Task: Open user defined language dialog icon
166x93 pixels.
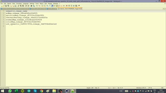Action: [54, 6]
